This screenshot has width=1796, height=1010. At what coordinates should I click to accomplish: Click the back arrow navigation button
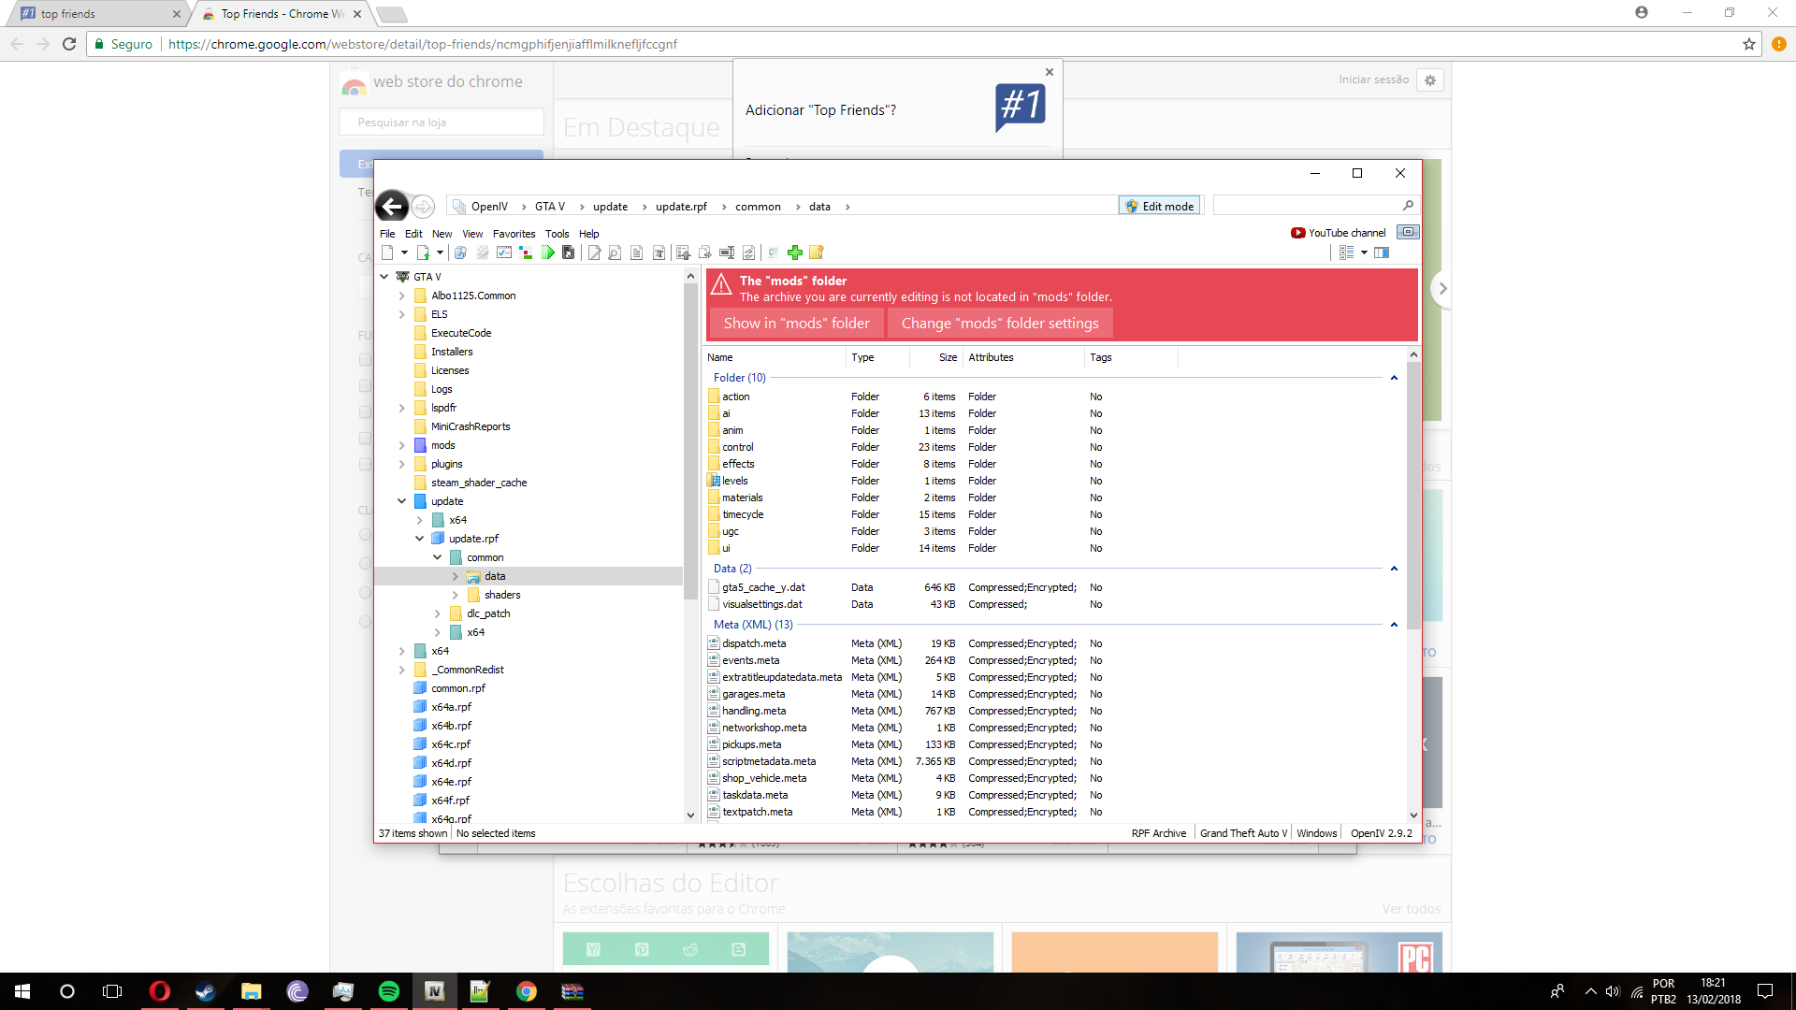tap(392, 206)
